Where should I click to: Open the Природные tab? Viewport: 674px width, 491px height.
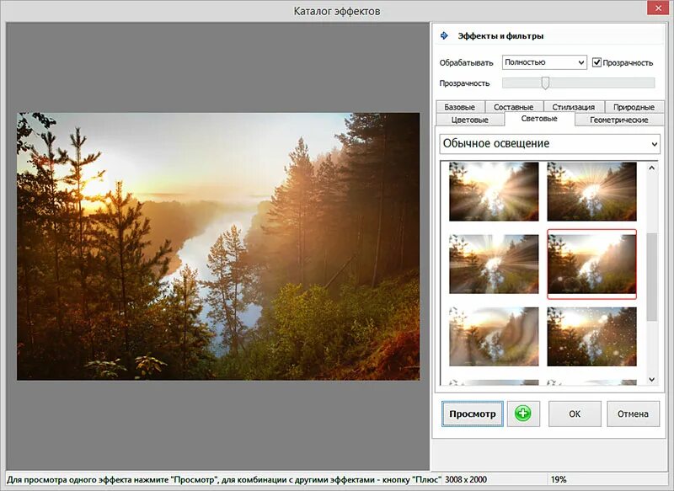tap(634, 106)
